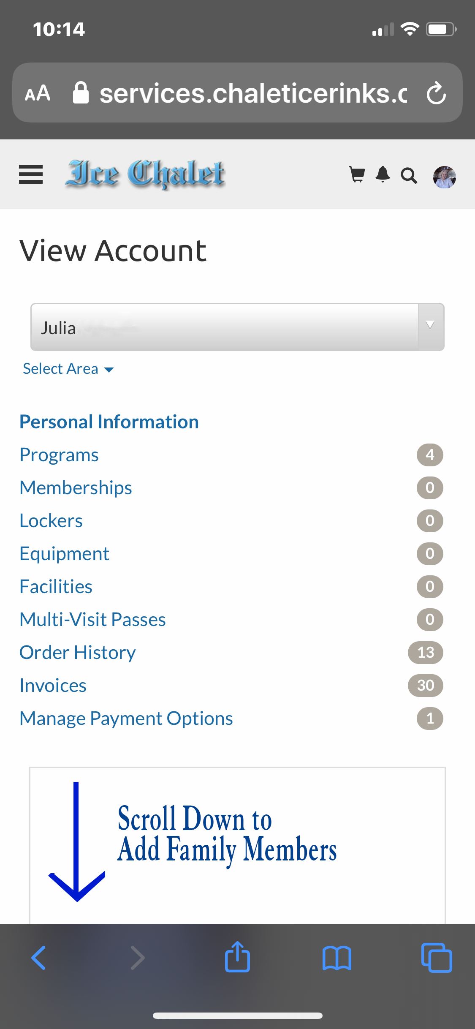Expand the Julia account member dropdown

tap(237, 327)
